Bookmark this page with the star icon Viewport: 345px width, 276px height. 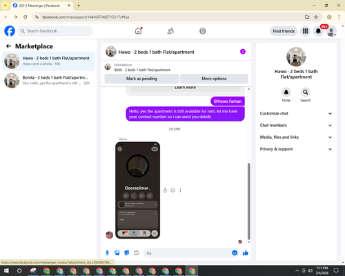[x=316, y=17]
